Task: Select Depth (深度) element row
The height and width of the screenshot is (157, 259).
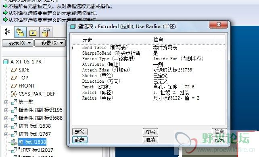Action: 148,87
